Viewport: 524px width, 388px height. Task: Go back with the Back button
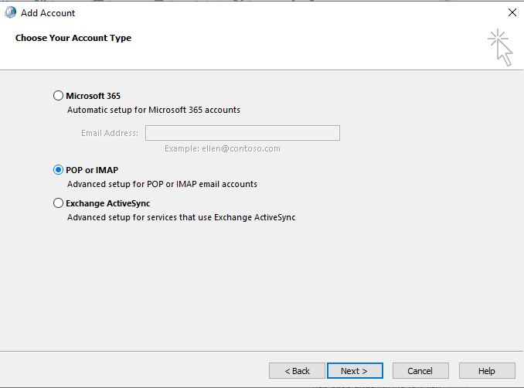point(297,371)
